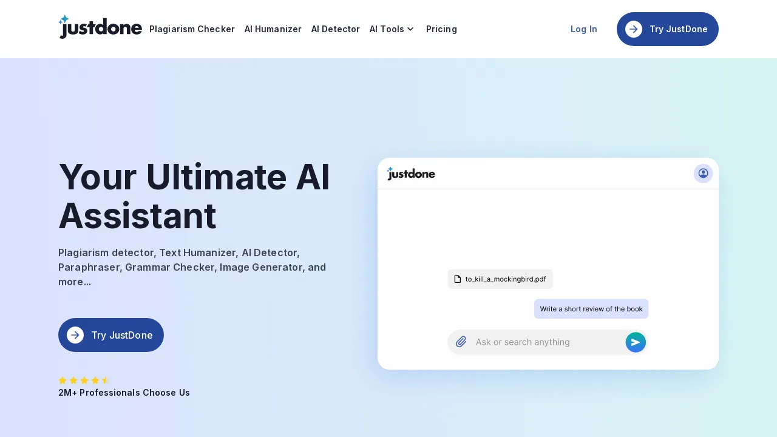Click the teal send arrow button
This screenshot has width=777, height=437.
636,342
